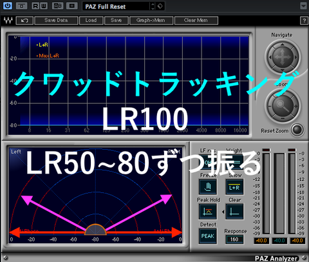Toggle the A/B settings comparison button
Image resolution: width=309 pixels, height=262 pixels.
[57, 6]
